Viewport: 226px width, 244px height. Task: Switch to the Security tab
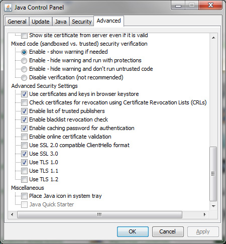[x=81, y=22]
